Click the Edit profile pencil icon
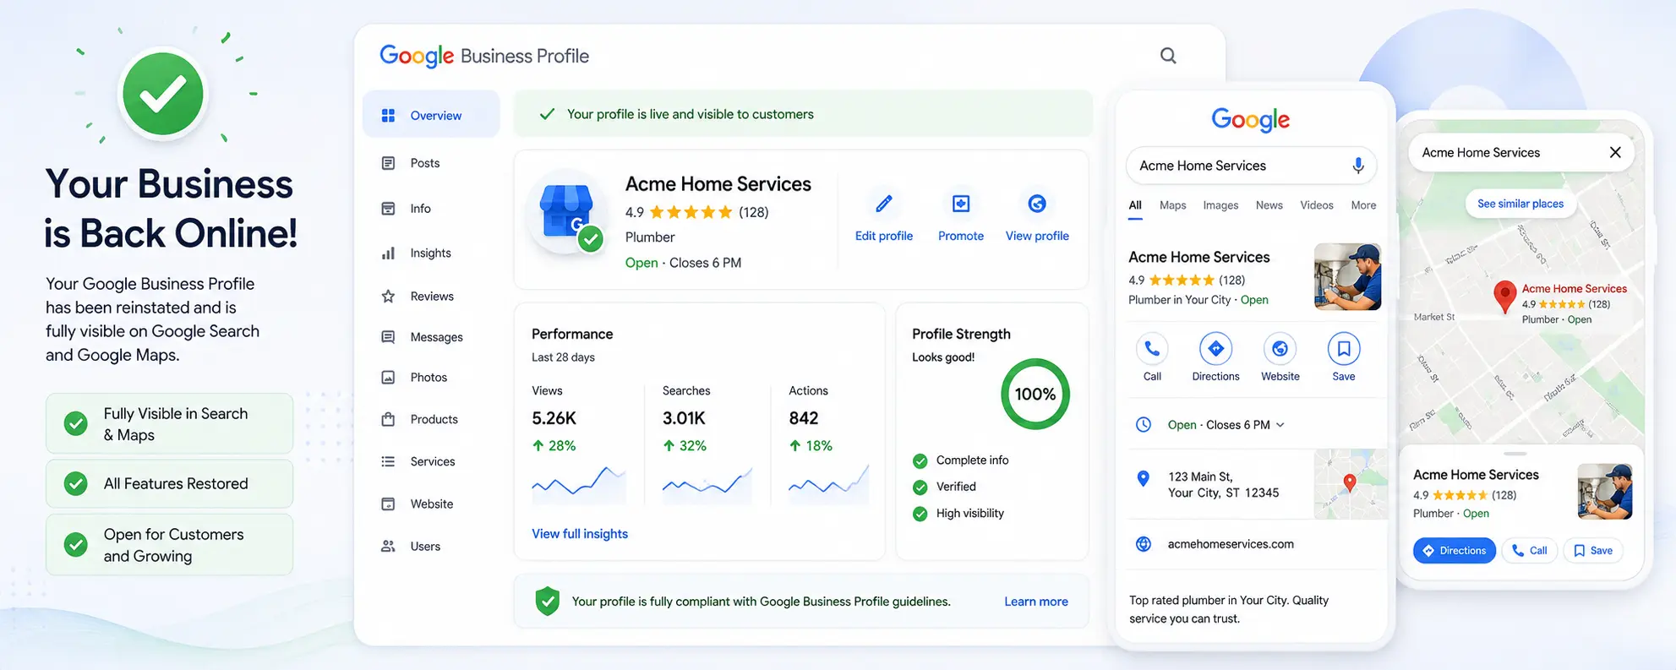This screenshot has height=670, width=1676. tap(884, 204)
